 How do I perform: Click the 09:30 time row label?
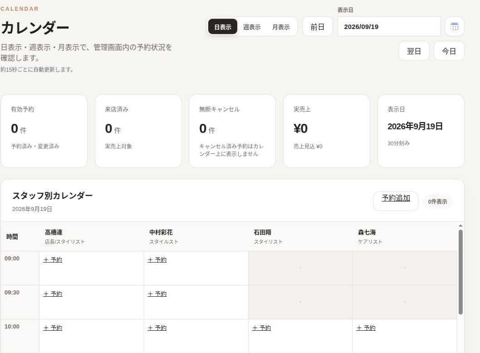pos(12,292)
